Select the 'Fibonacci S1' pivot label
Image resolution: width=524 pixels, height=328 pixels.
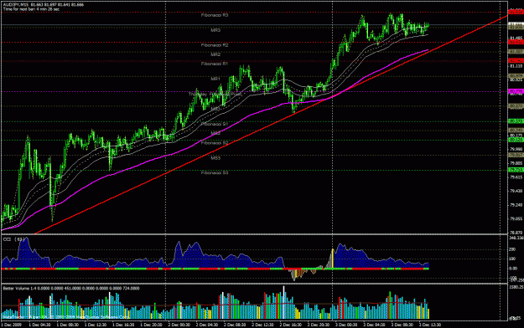[215, 124]
